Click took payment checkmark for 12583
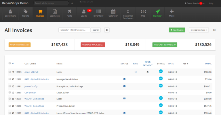Viewport: 221px width, 115px height. (148, 72)
